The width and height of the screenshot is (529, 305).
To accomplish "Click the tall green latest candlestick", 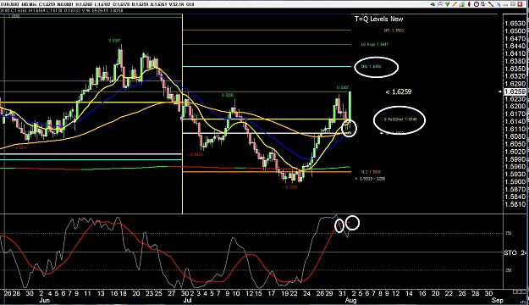I will click(350, 107).
